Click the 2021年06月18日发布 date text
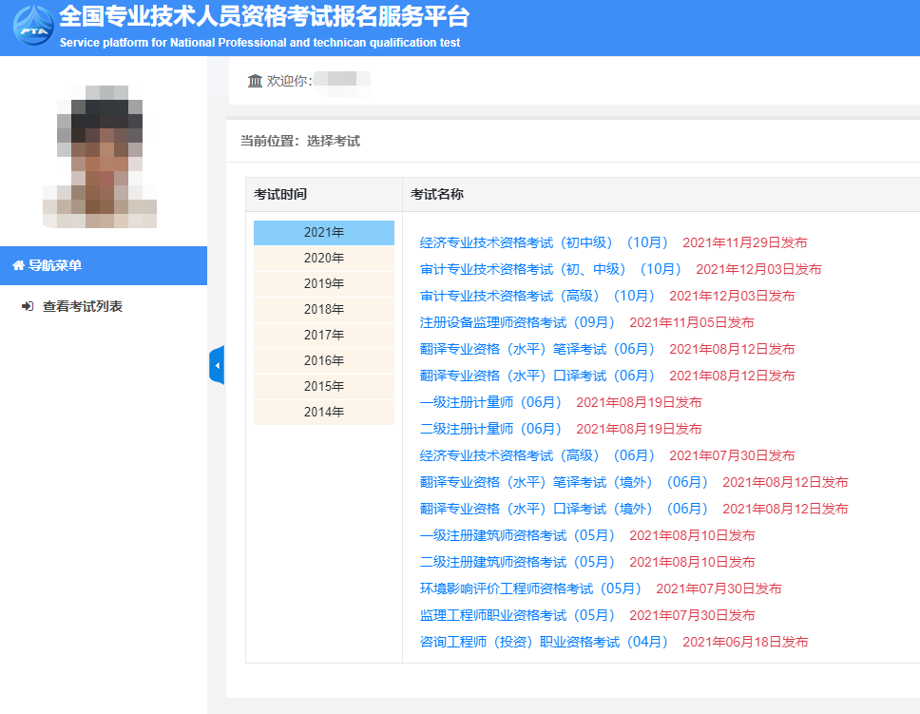The width and height of the screenshot is (920, 714). (745, 642)
